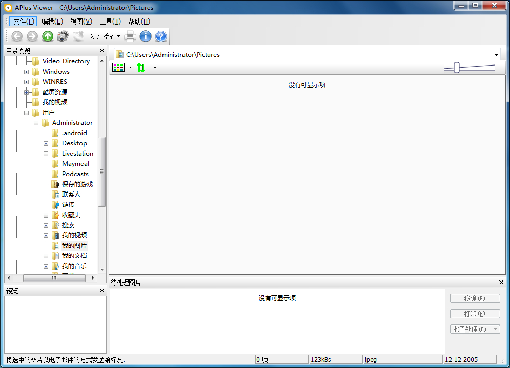Close the 待处理图片 panel
The height and width of the screenshot is (368, 510).
tap(501, 282)
